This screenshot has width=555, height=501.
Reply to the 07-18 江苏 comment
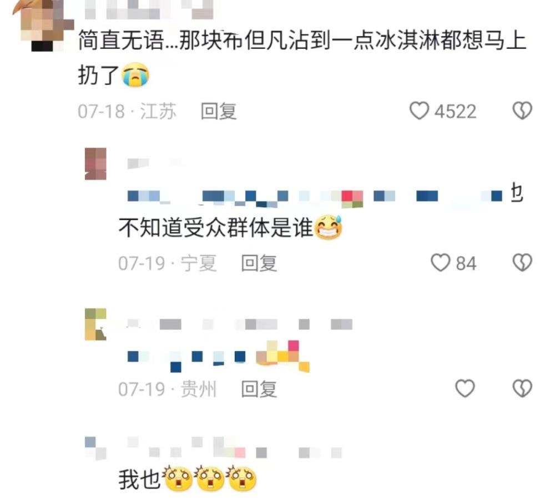(x=219, y=111)
